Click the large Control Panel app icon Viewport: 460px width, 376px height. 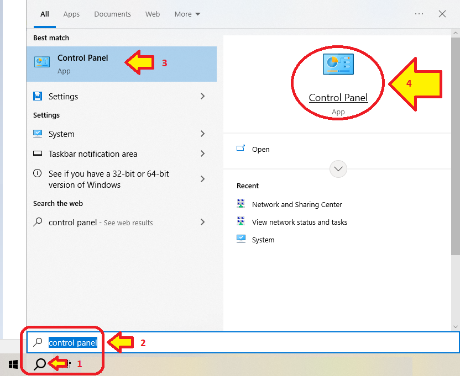[x=338, y=64]
